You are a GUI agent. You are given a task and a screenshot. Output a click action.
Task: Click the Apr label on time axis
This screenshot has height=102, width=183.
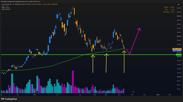tap(17, 95)
